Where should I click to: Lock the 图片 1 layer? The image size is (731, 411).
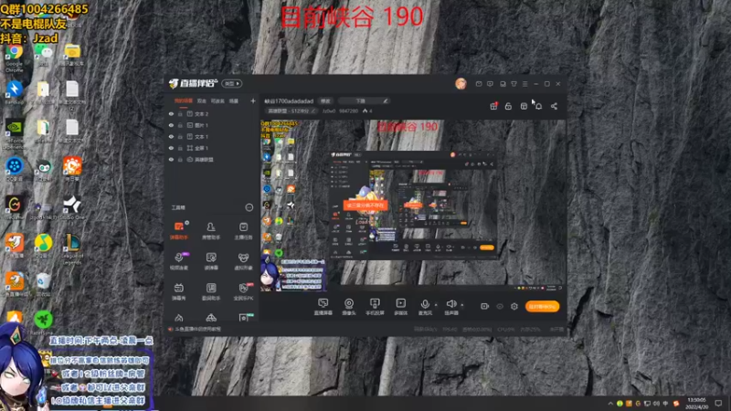(x=180, y=125)
